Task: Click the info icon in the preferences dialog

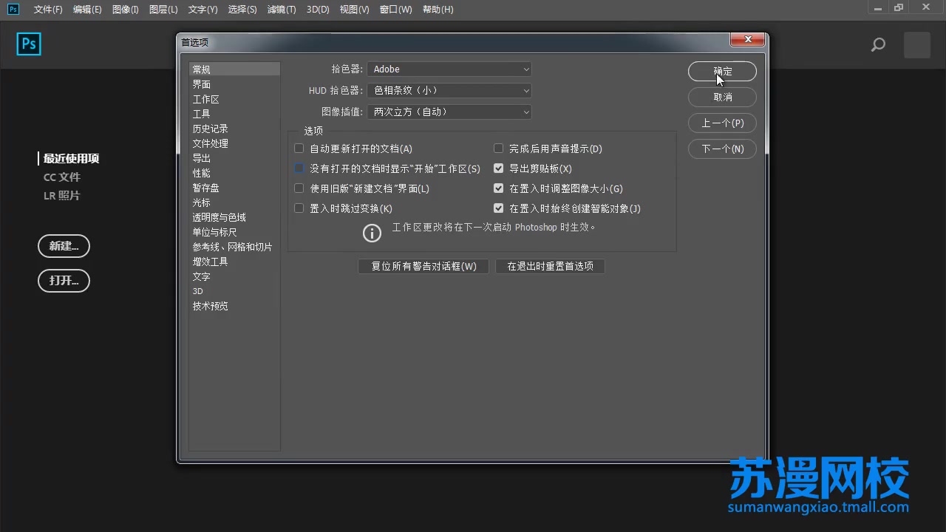Action: click(372, 233)
